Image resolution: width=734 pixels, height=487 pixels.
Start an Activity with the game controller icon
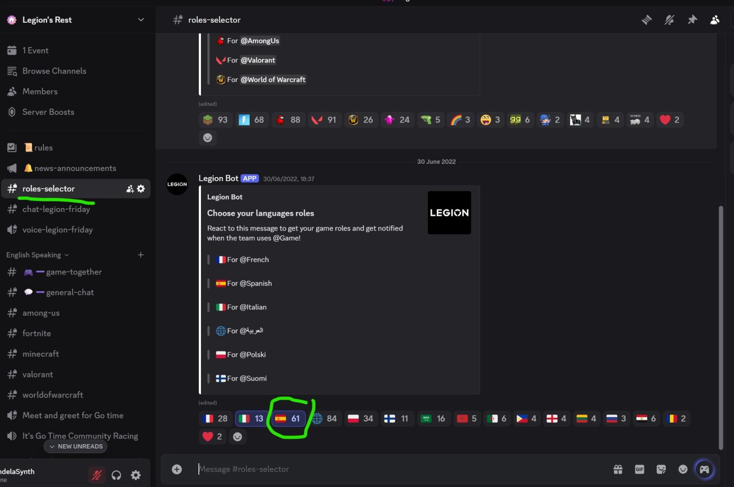click(704, 469)
